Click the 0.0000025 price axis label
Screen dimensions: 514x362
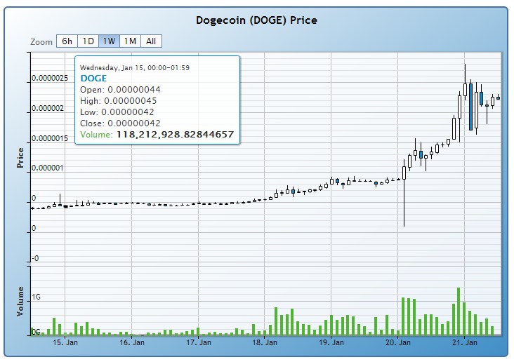click(x=50, y=79)
